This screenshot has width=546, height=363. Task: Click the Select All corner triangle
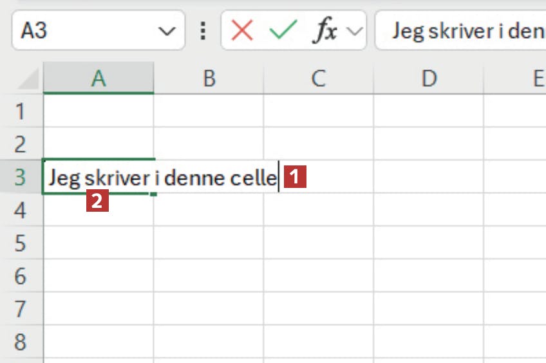(30, 80)
